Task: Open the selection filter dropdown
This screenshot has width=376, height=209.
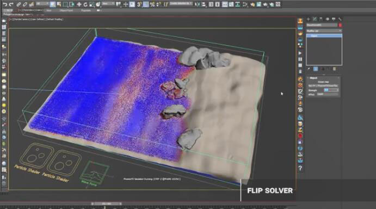Action: point(42,4)
